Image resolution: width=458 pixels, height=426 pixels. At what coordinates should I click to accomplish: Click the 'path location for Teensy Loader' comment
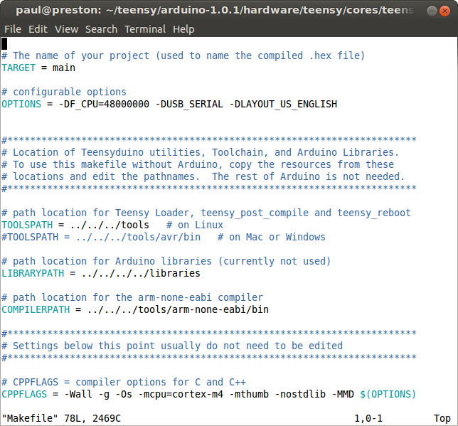click(x=206, y=213)
